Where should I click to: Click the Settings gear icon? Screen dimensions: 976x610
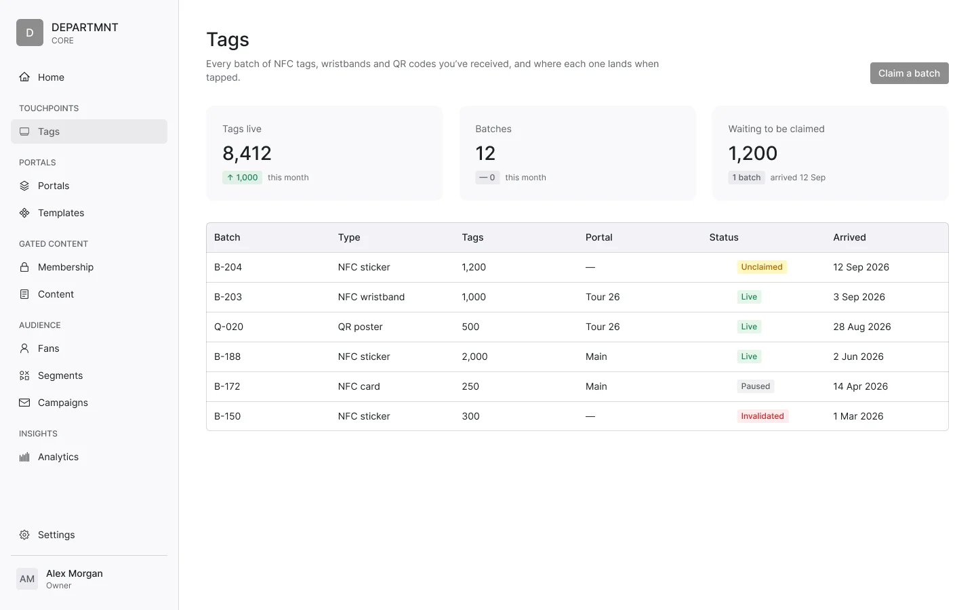click(24, 535)
